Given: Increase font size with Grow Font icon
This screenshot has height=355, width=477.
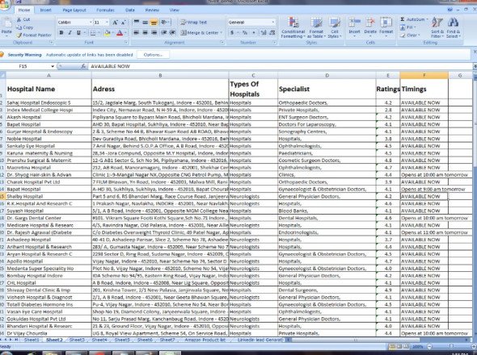Looking at the screenshot, I should [x=115, y=23].
